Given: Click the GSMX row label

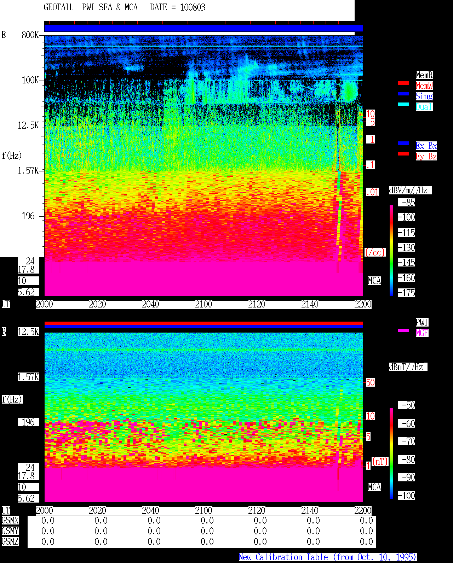Looking at the screenshot, I should pos(10,520).
